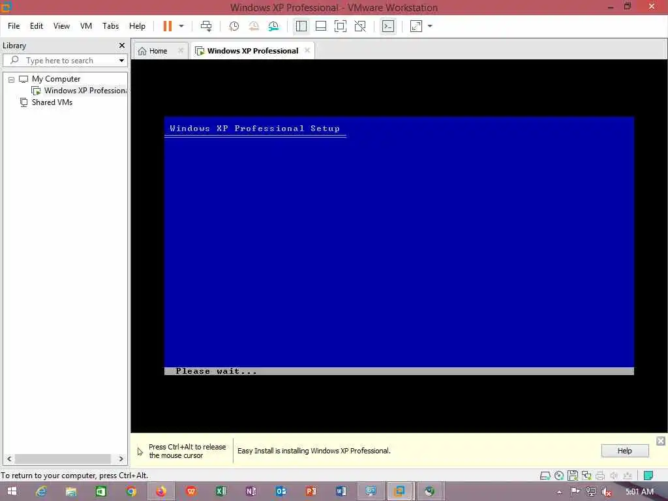Click the CD/DVD drive status icon
668x501 pixels.
point(559,476)
